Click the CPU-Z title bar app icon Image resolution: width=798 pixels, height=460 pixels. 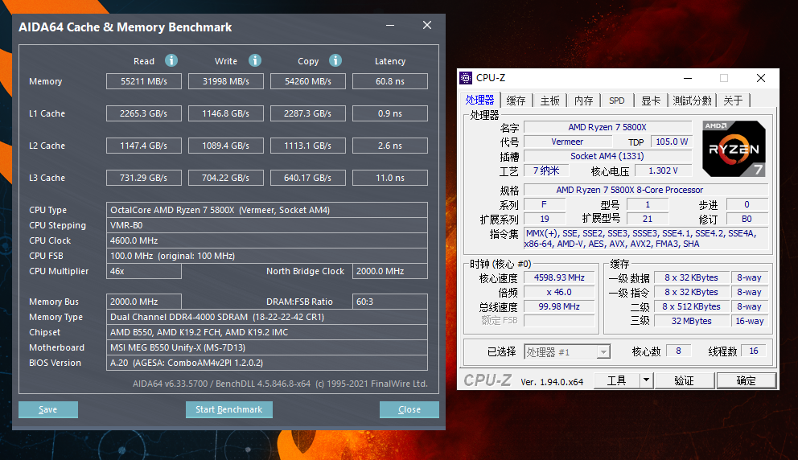pyautogui.click(x=466, y=78)
